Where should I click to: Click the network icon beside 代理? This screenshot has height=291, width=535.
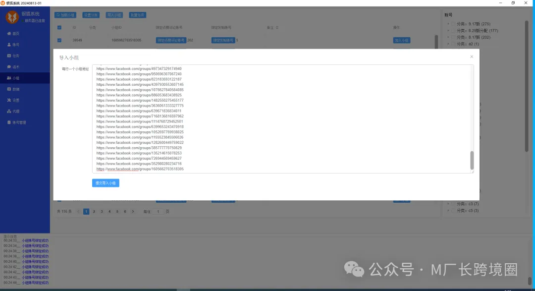[x=9, y=112]
